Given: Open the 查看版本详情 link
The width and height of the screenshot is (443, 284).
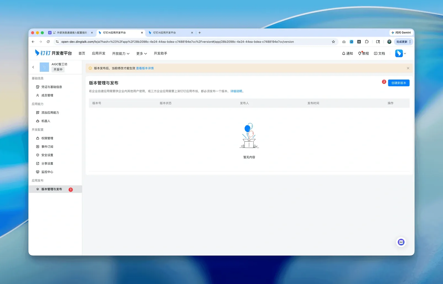Looking at the screenshot, I should point(145,68).
